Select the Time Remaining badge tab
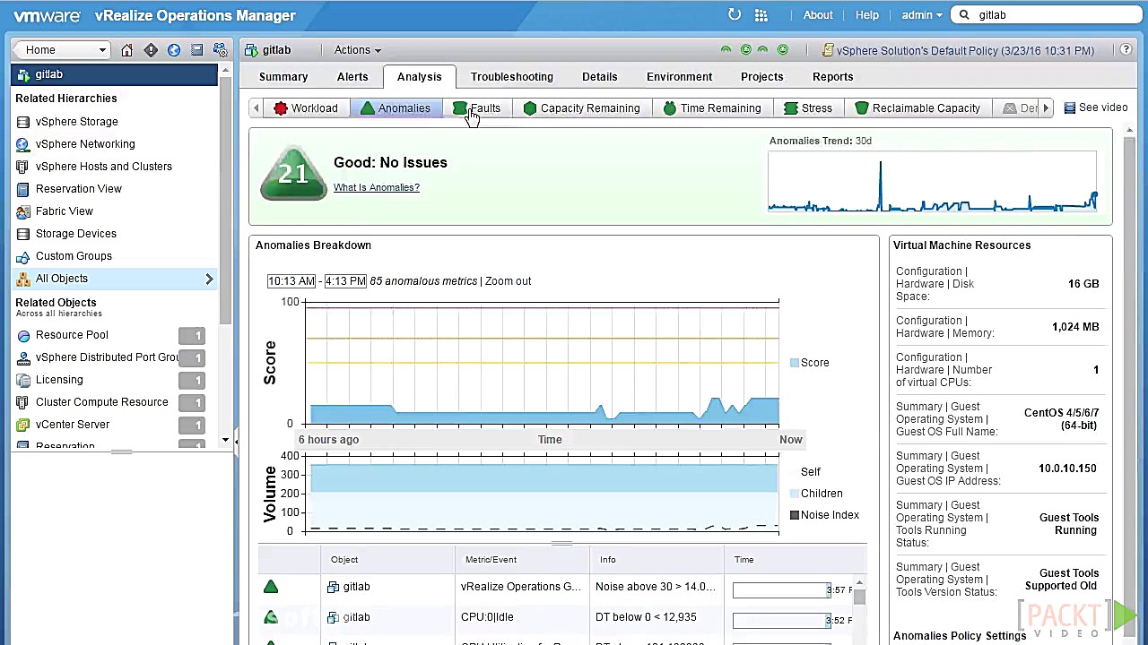The width and height of the screenshot is (1148, 645). point(712,108)
